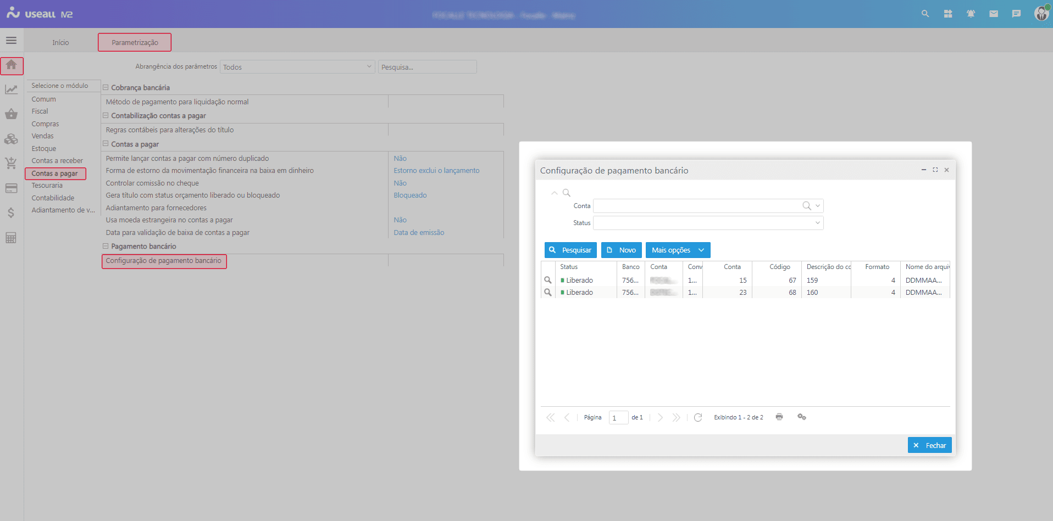Viewport: 1053px width, 521px height.
Task: Switch to the Início tab
Action: [x=60, y=43]
